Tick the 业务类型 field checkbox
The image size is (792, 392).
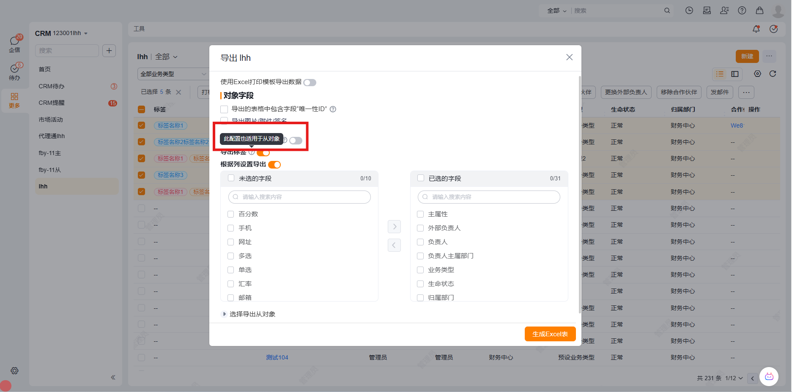click(x=420, y=270)
